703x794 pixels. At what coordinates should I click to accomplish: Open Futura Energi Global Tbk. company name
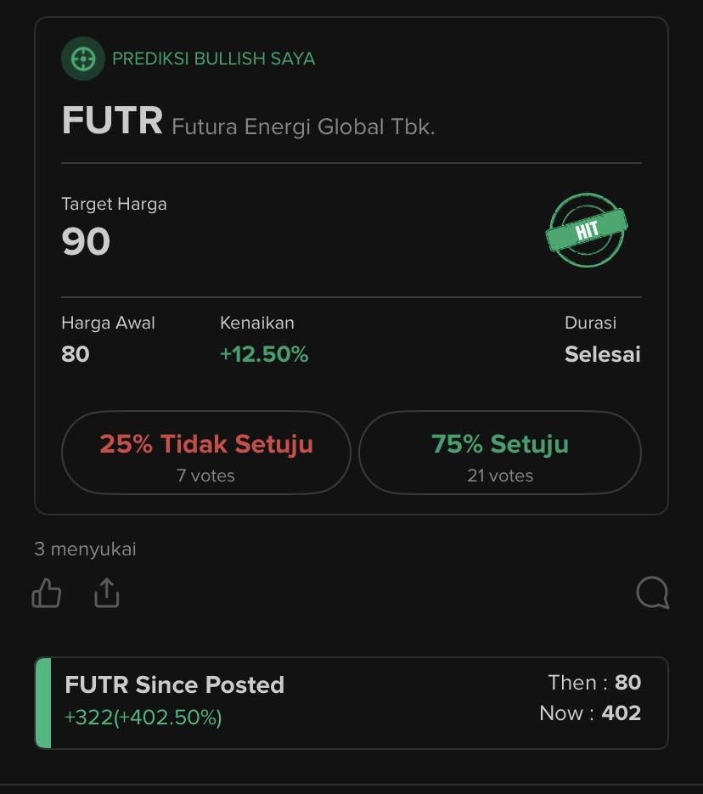click(x=303, y=127)
